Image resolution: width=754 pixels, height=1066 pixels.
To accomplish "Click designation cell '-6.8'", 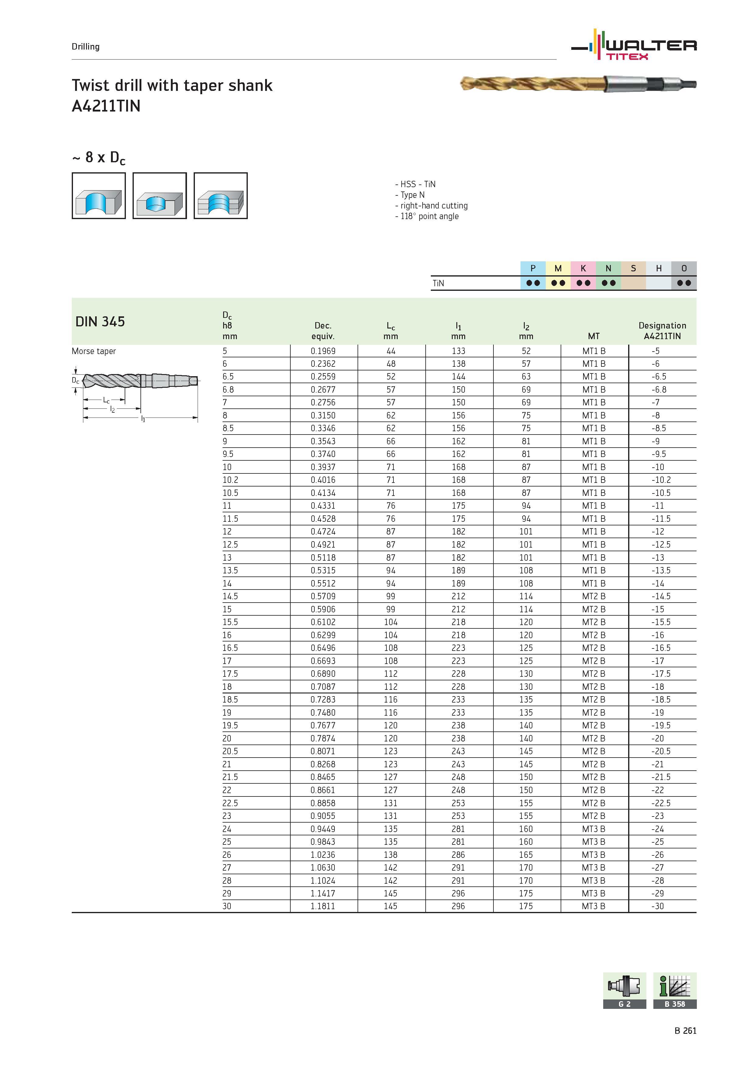I will click(x=659, y=390).
